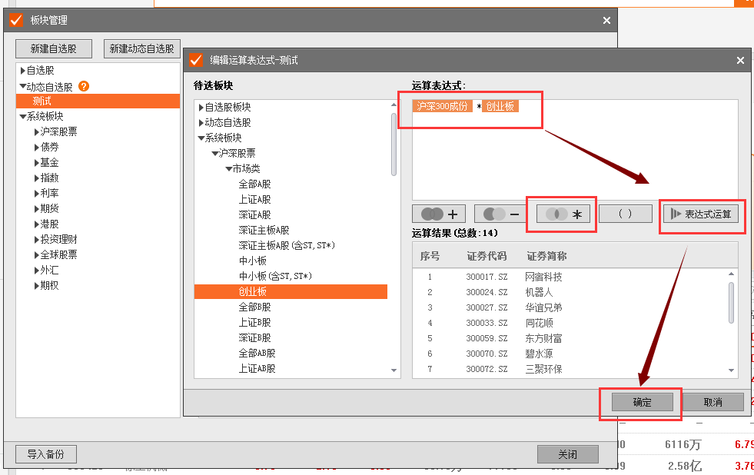Expand the 自选股板块 tree node
The height and width of the screenshot is (475, 754).
(201, 108)
